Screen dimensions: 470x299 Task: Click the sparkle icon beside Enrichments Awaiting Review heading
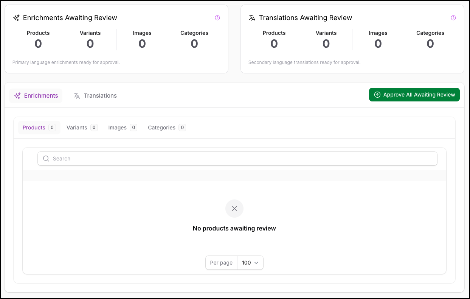(16, 18)
